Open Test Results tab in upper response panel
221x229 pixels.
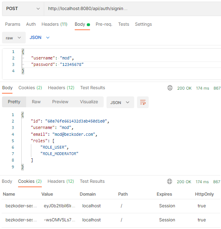(92, 88)
